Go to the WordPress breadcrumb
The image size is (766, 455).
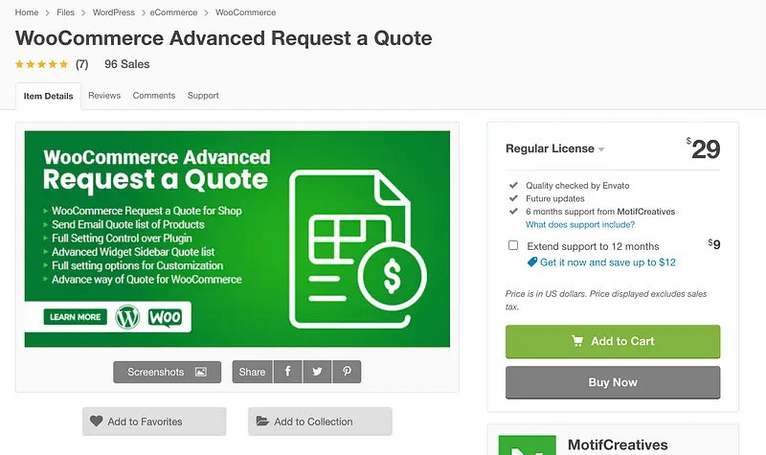[113, 12]
